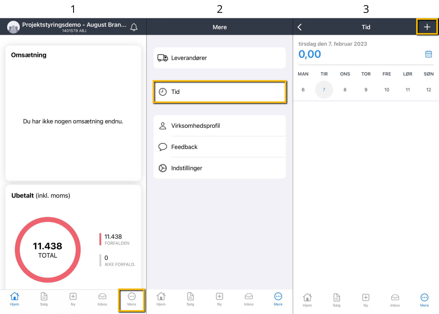Viewport: 439px width, 314px height.
Task: Open Leverandører from the Mere list
Action: 219,58
